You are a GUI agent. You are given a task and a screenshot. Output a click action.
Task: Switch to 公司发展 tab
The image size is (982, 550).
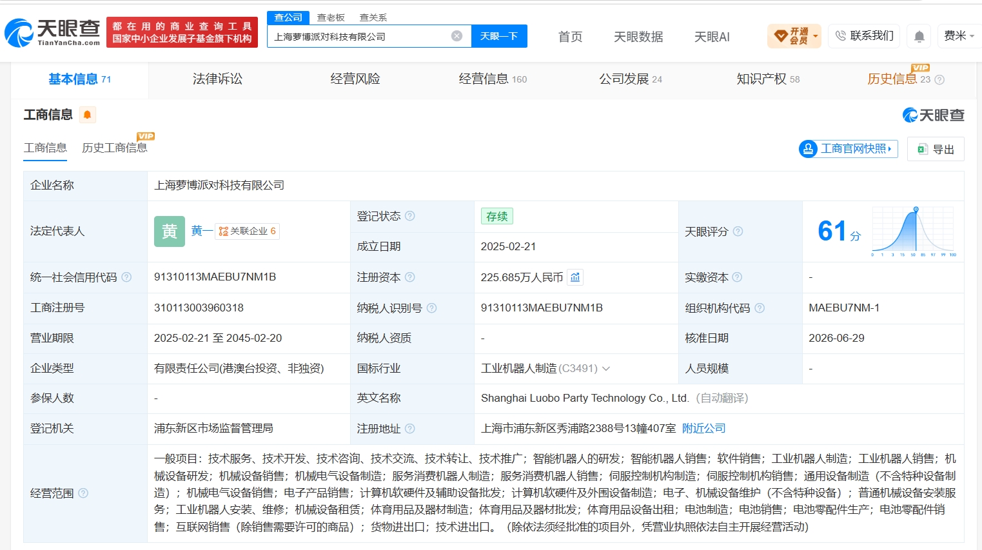(x=631, y=79)
